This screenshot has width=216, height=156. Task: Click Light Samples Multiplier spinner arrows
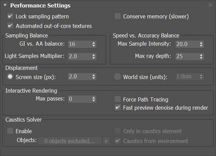(94, 56)
